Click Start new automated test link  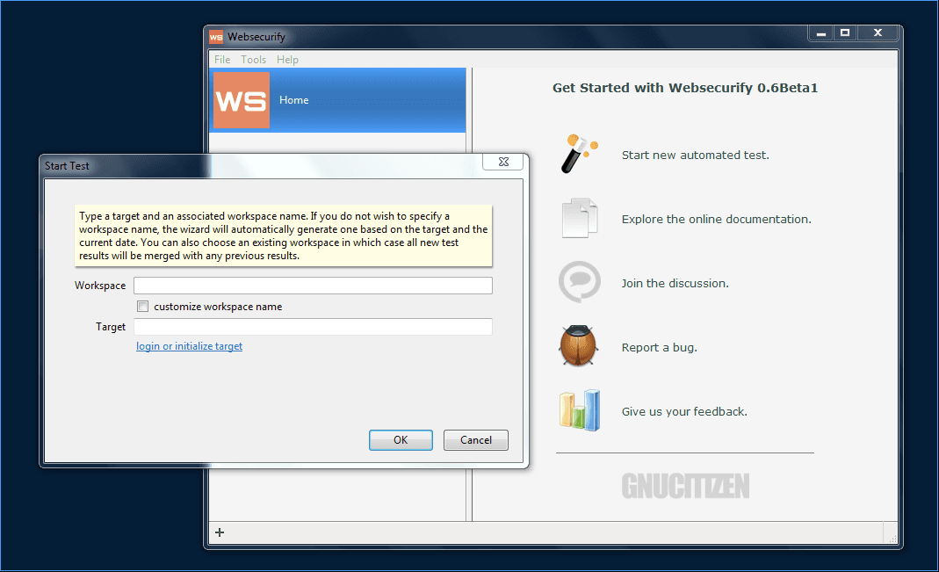coord(696,156)
